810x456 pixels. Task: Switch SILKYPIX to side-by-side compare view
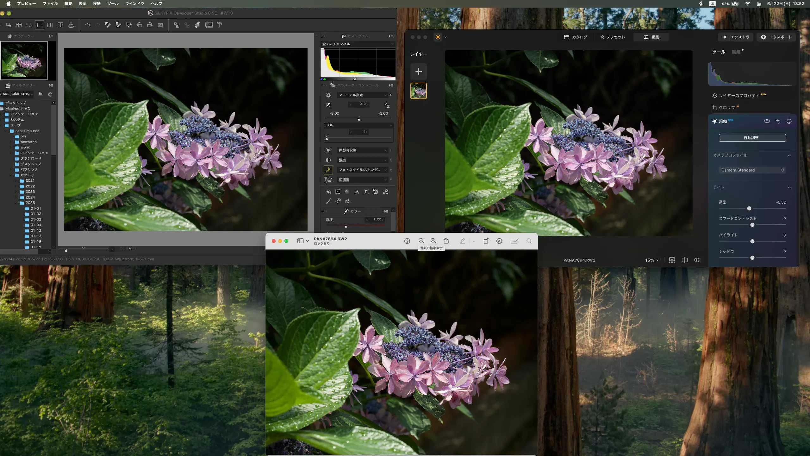click(x=50, y=25)
